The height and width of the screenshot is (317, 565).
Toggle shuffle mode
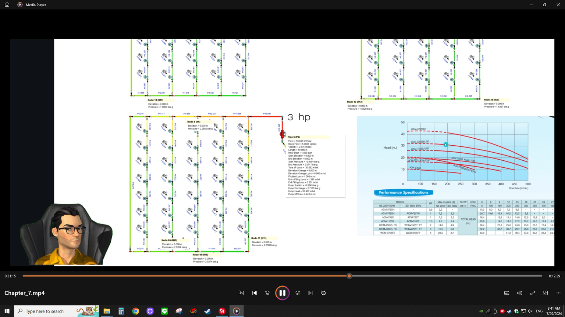[x=242, y=293]
